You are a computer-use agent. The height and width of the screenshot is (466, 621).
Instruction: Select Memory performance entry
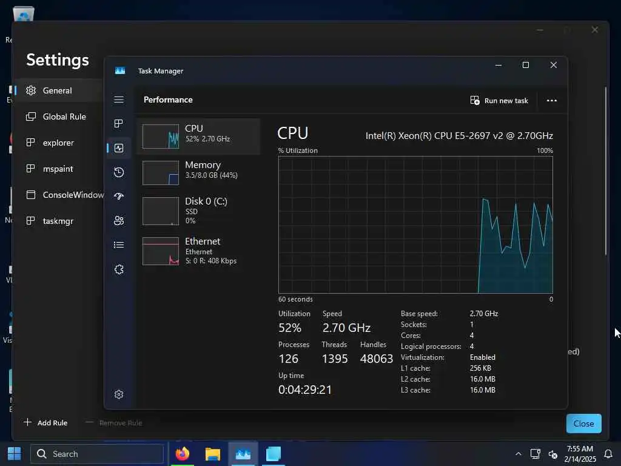tap(198, 173)
